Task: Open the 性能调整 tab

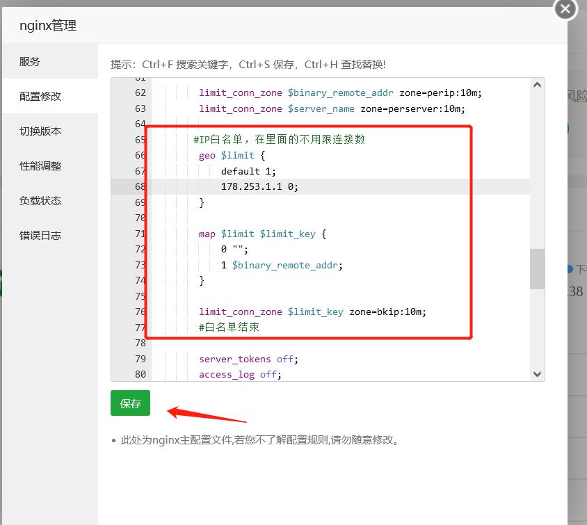Action: click(x=40, y=166)
